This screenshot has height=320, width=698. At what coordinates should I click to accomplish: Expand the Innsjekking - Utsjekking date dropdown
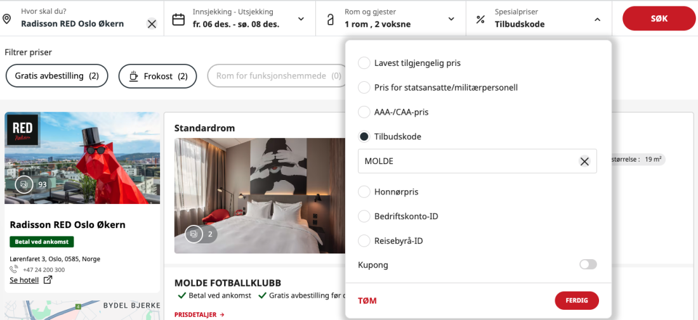[301, 19]
